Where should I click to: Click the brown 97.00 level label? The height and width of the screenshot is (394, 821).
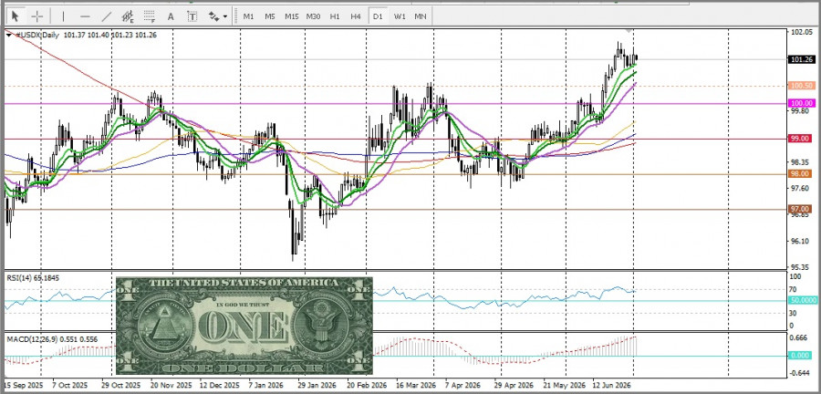tap(801, 209)
